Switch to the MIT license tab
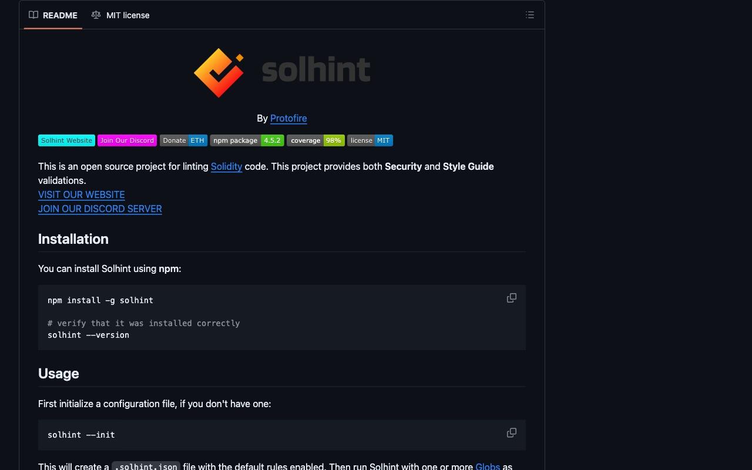The image size is (752, 470). pyautogui.click(x=120, y=15)
